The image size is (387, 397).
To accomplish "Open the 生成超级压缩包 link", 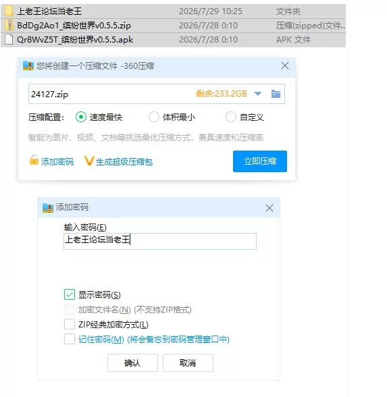I will (124, 162).
